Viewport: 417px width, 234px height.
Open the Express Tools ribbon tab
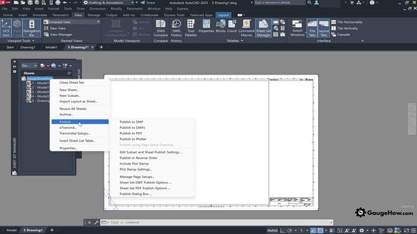pos(174,15)
